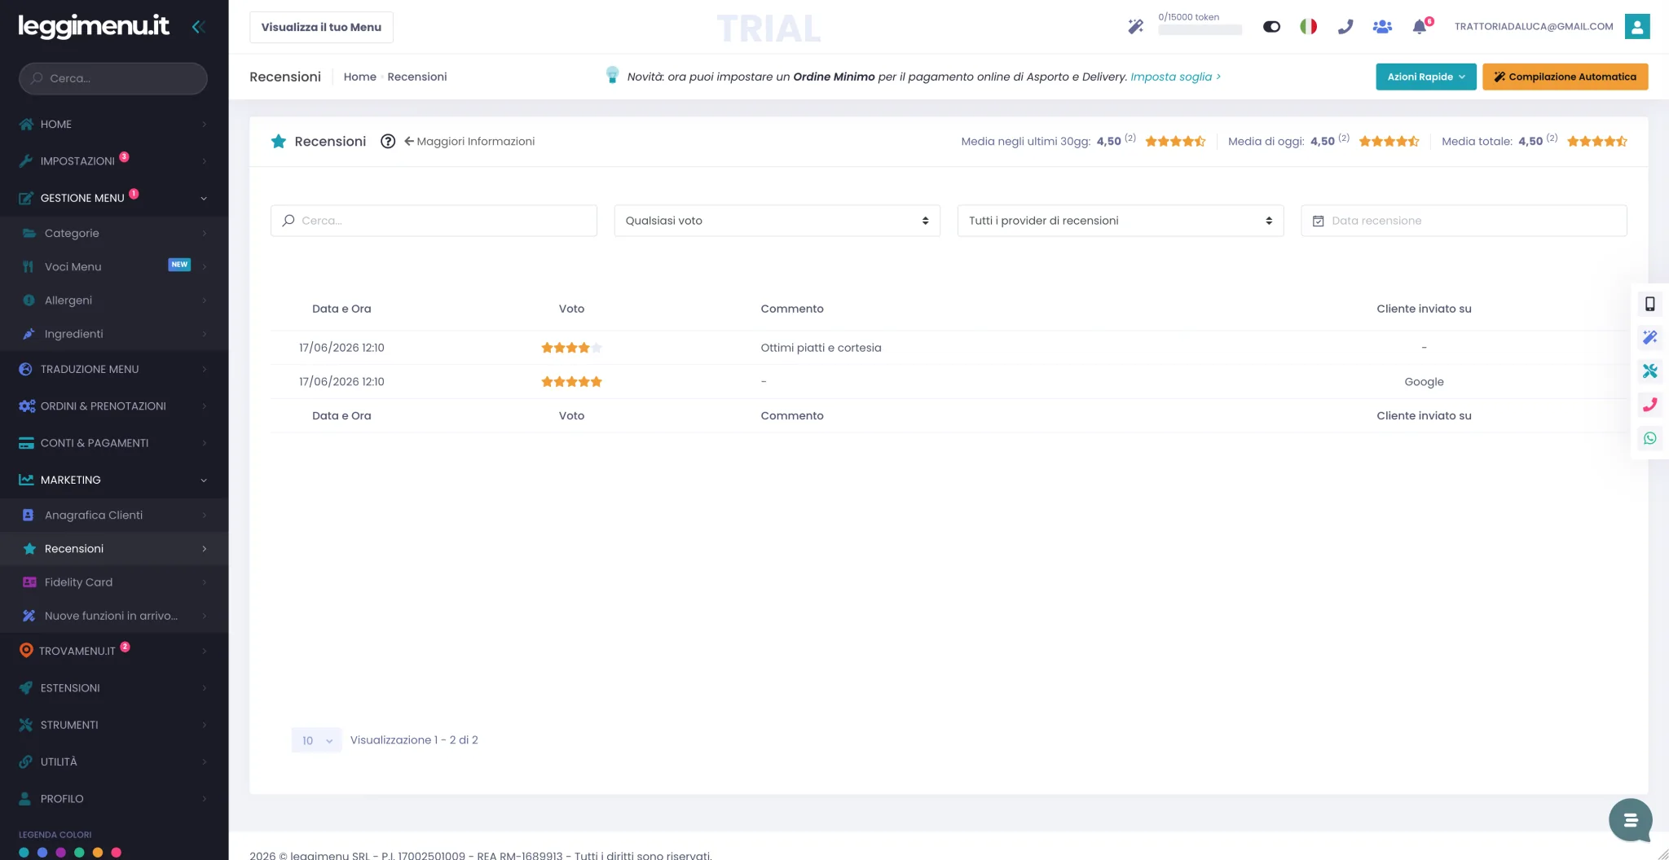Open Tutti i provider di recensioni dropdown
The width and height of the screenshot is (1669, 860).
tap(1121, 221)
